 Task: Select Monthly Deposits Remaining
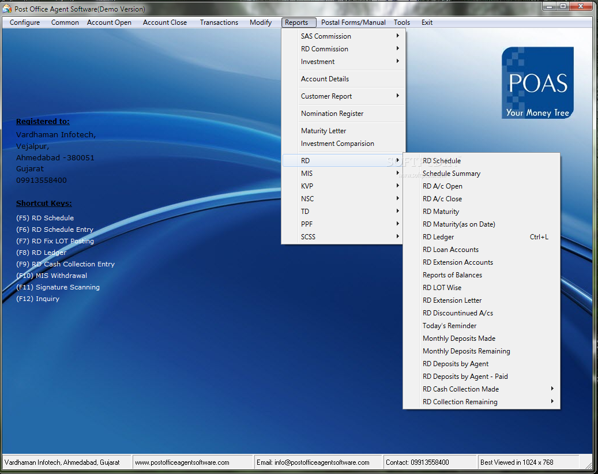482,351
